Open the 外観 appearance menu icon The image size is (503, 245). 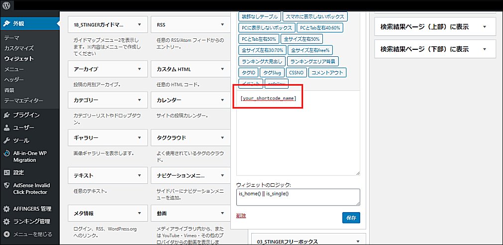7,23
